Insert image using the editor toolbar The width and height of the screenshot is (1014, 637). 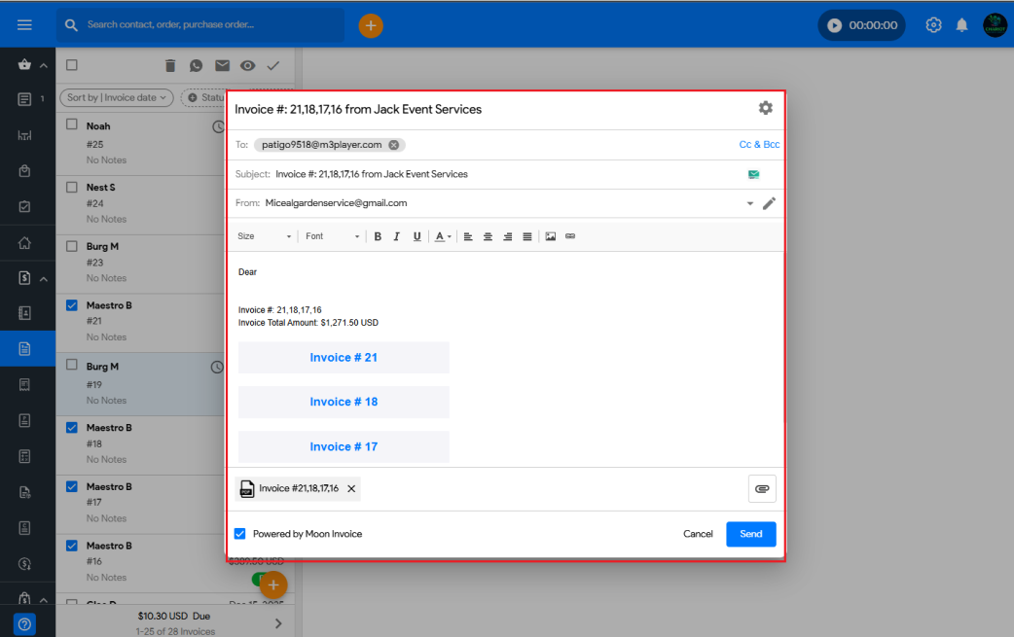[x=551, y=236]
